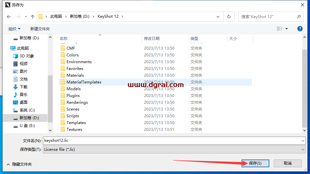310x174 pixels.
Task: Click sidebar scrollbar up arrow
Action: [50, 37]
